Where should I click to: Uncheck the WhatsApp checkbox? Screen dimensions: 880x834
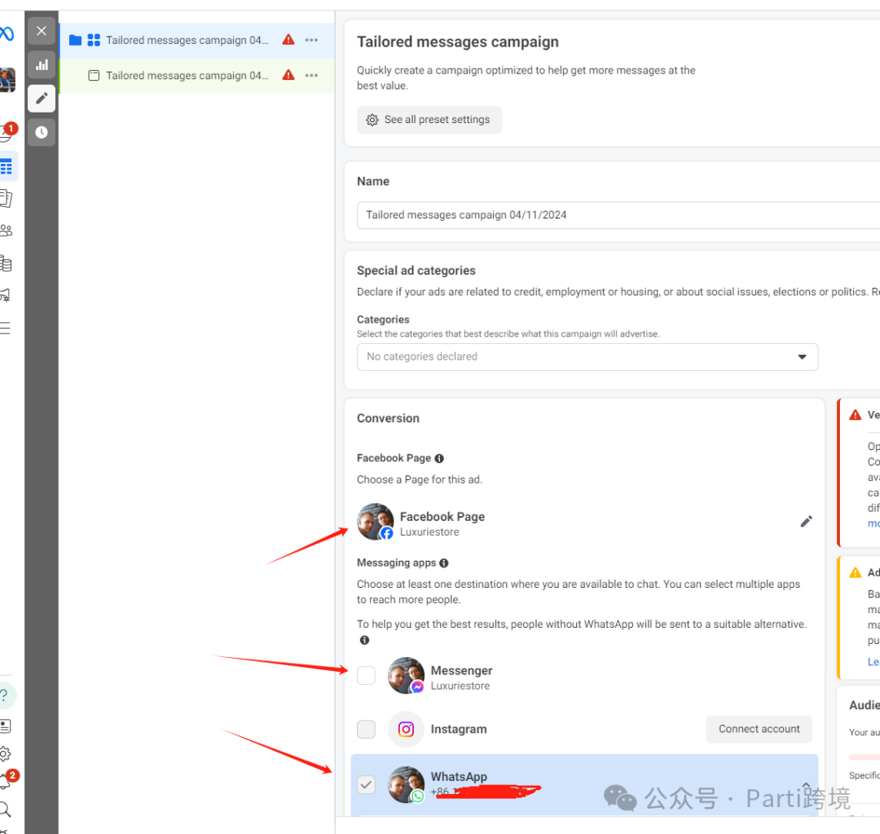tap(367, 785)
